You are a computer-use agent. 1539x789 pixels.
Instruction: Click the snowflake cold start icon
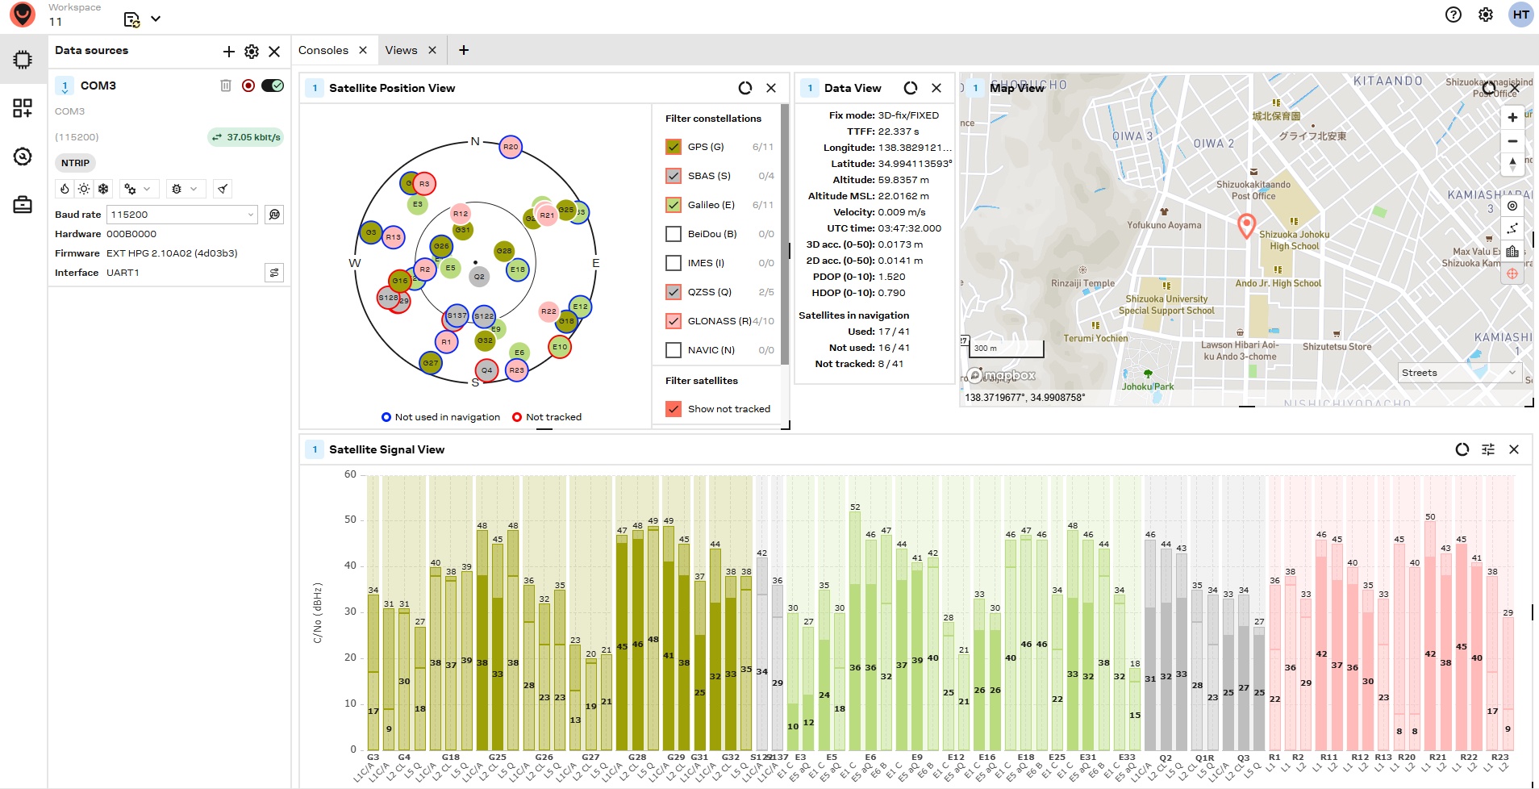click(x=103, y=189)
